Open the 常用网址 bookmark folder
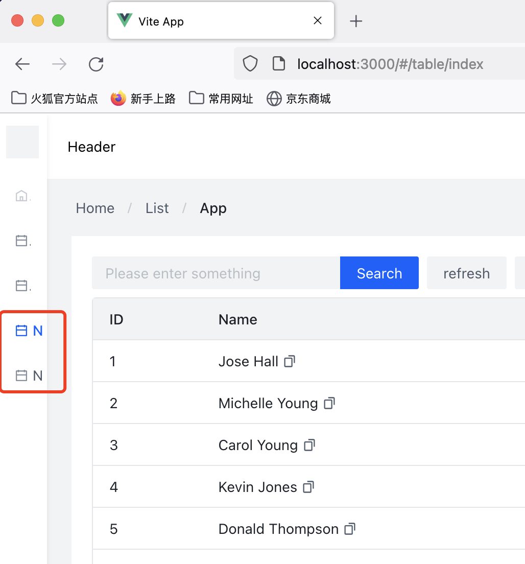 [x=221, y=98]
